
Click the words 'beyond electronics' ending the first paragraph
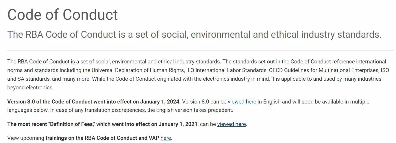[x=30, y=88]
